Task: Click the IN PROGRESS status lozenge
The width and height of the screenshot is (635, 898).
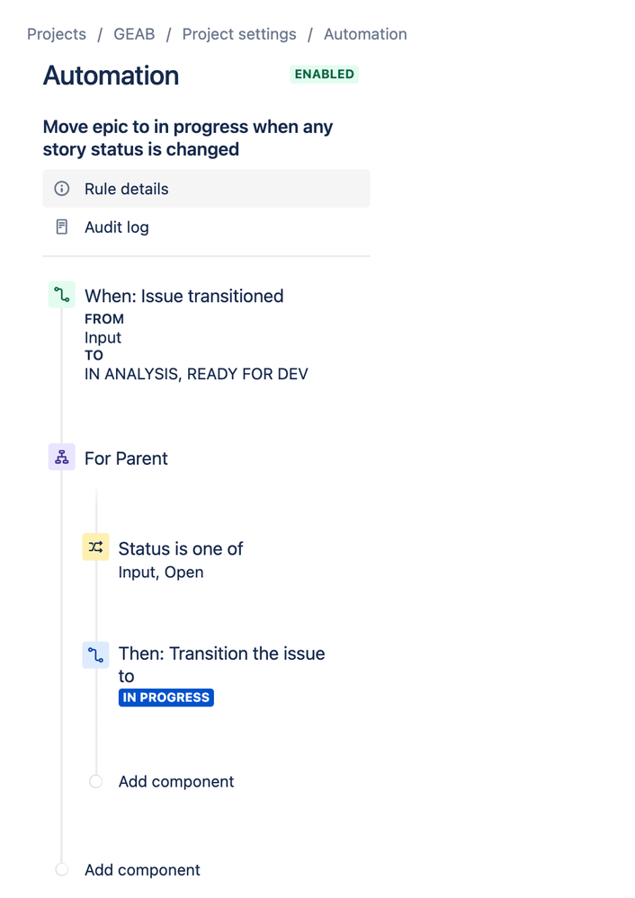Action: (x=165, y=697)
